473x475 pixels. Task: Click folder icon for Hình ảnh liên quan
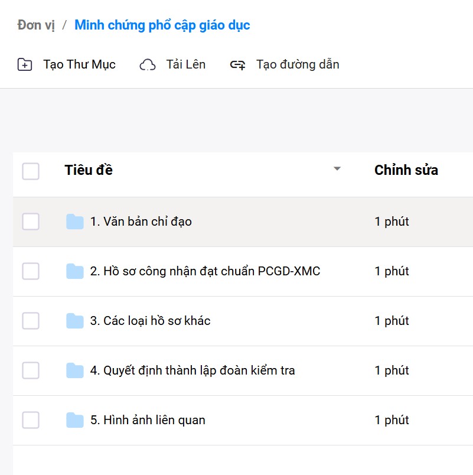(x=75, y=421)
